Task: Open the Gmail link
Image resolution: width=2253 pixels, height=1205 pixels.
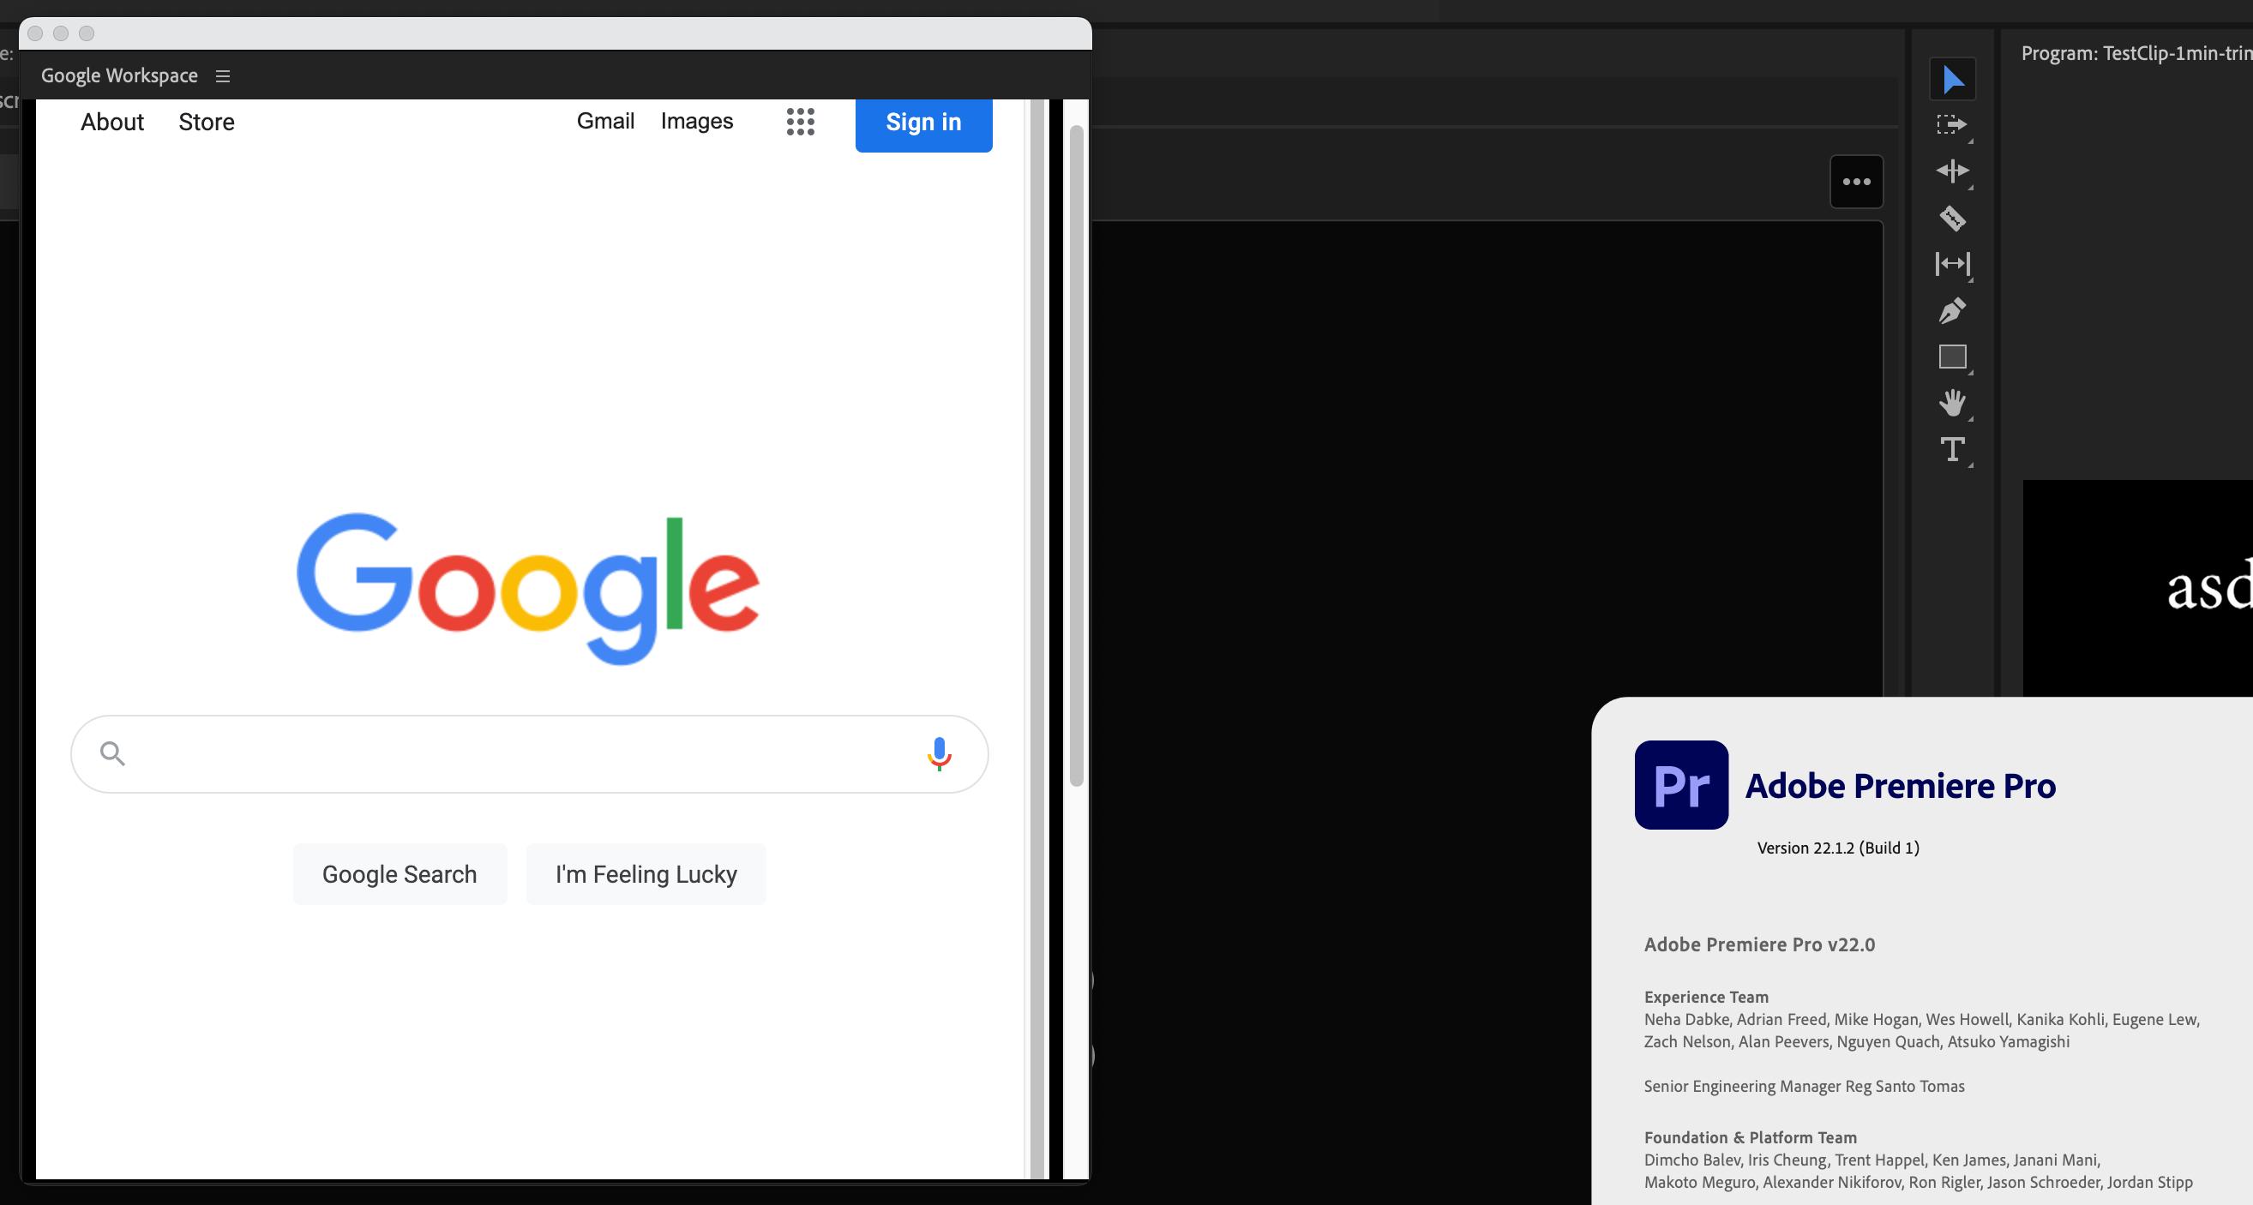Action: coord(605,121)
